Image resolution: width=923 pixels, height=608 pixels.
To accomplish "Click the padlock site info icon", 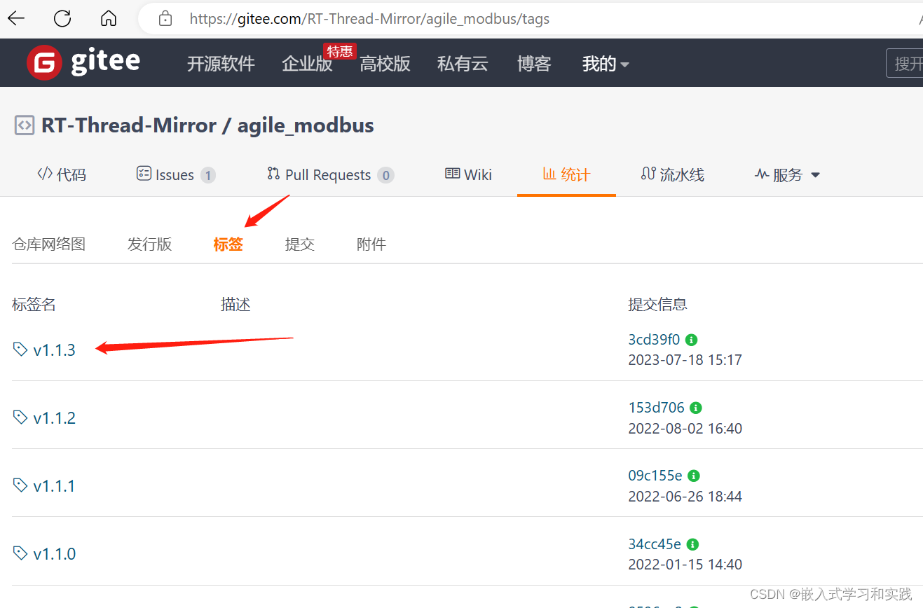I will (165, 19).
